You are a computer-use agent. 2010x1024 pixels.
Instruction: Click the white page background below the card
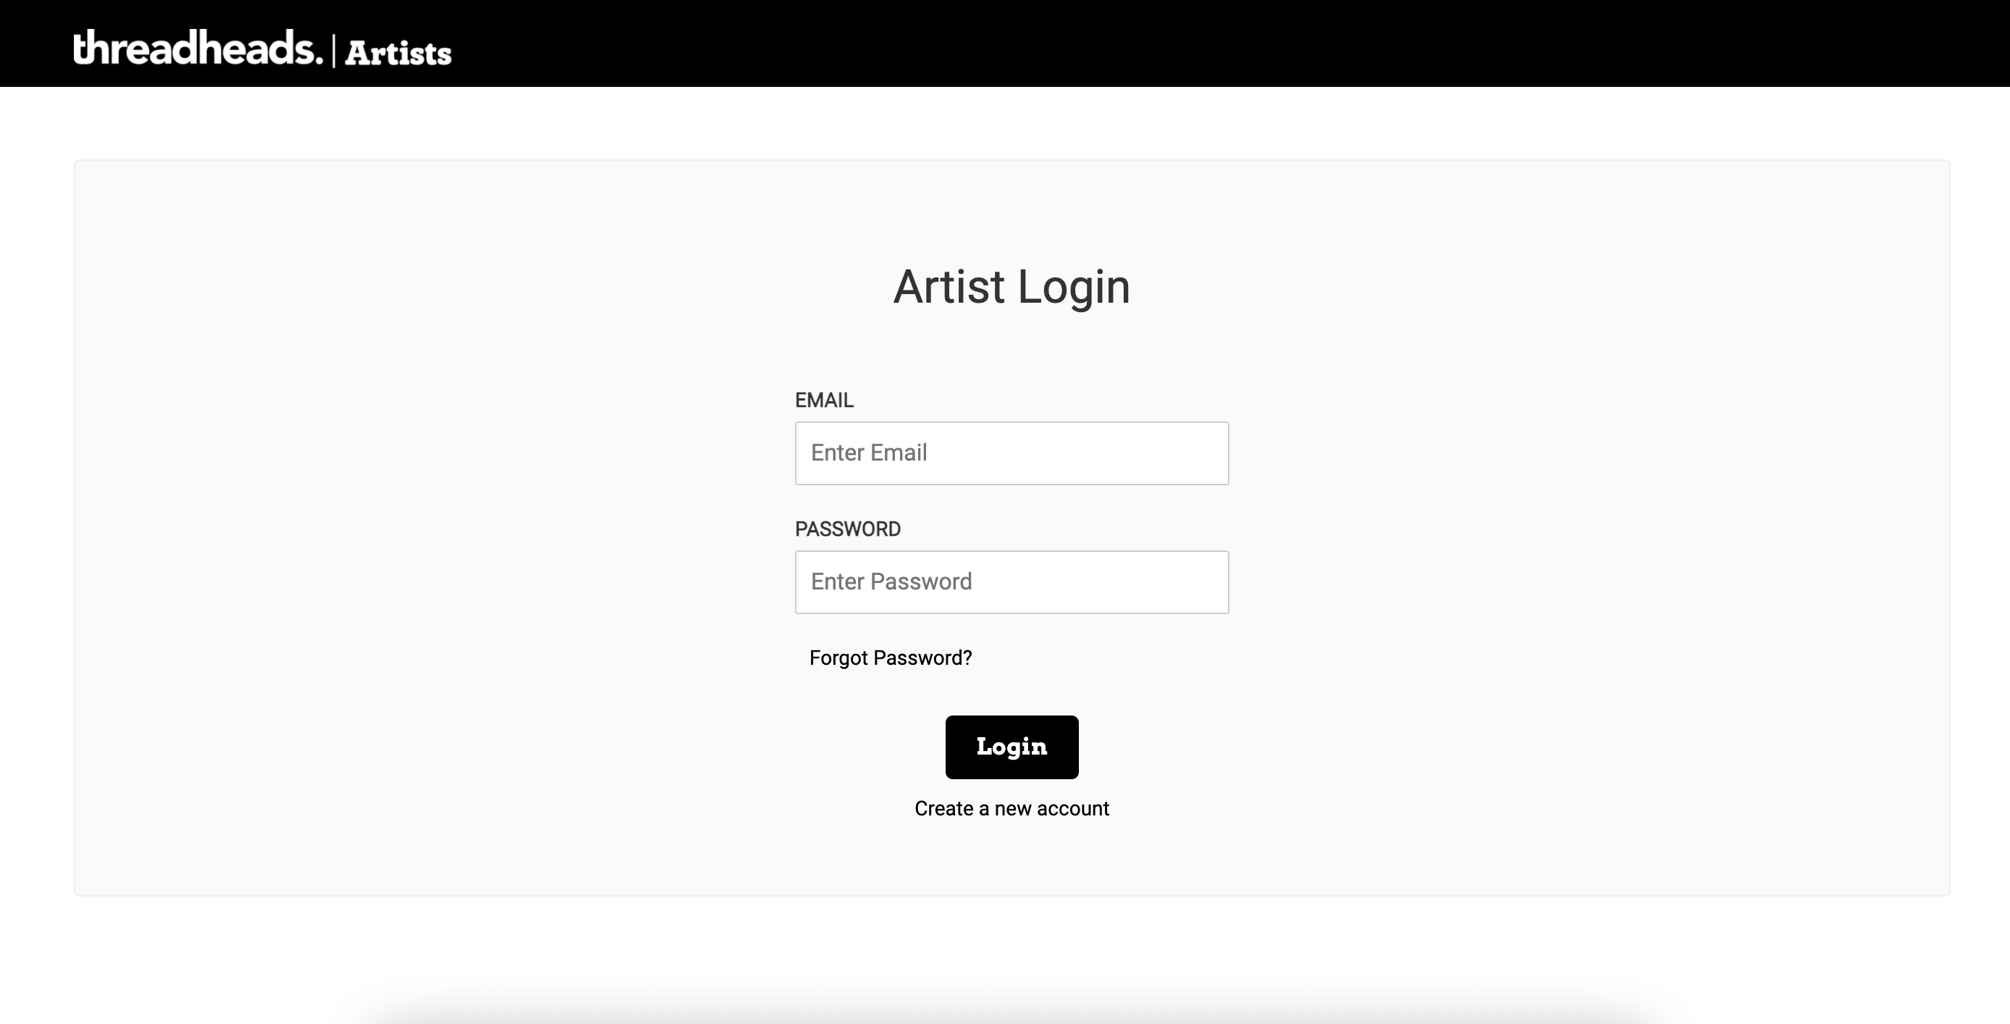pos(1012,952)
